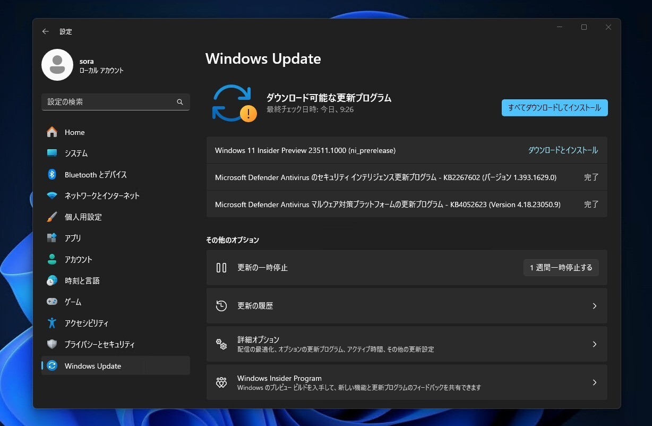The height and width of the screenshot is (426, 652).
Task: Click the アクセシビリティ sidebar icon
Action: (52, 323)
